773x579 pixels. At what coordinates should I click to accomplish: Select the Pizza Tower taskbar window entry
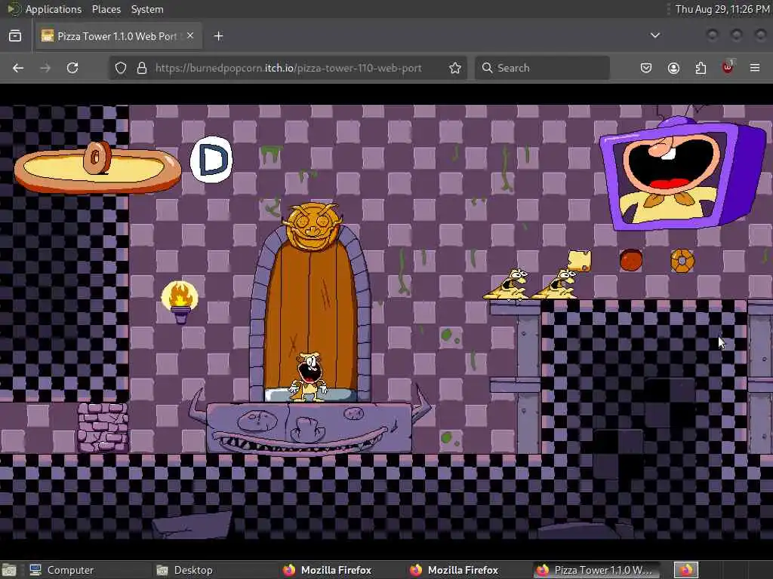595,570
